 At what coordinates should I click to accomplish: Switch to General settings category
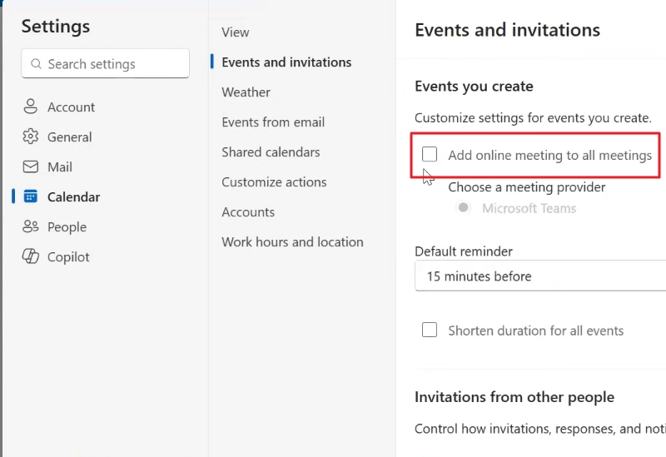[70, 137]
